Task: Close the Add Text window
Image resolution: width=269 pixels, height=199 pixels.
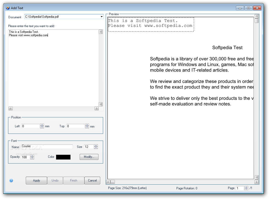Action: (x=257, y=8)
